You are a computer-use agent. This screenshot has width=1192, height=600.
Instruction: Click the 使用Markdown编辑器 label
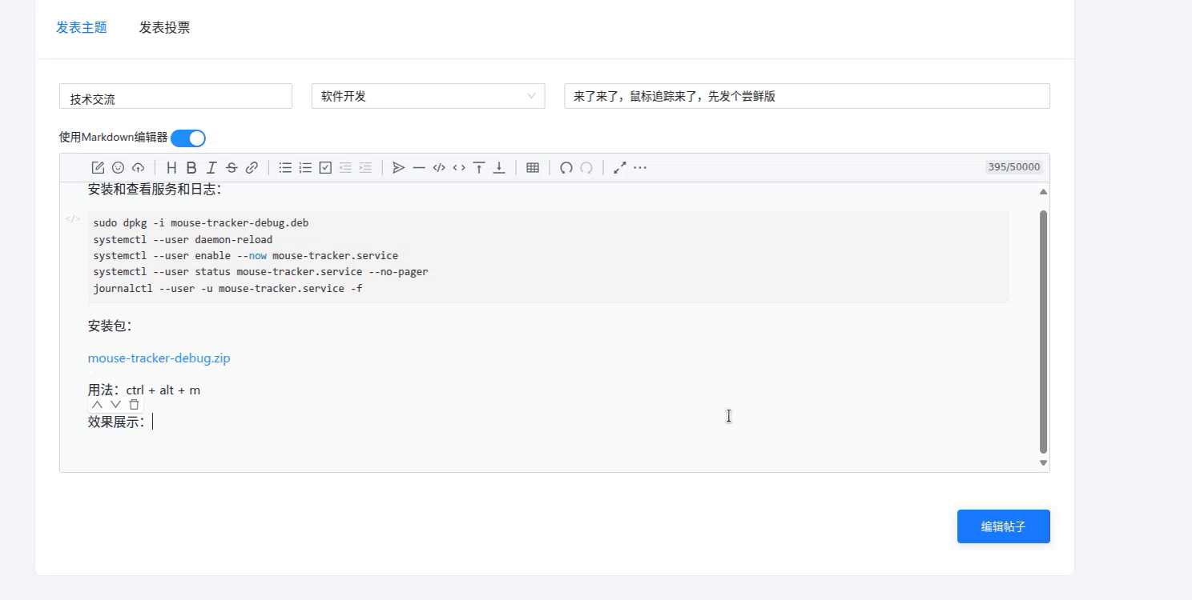[x=114, y=138]
